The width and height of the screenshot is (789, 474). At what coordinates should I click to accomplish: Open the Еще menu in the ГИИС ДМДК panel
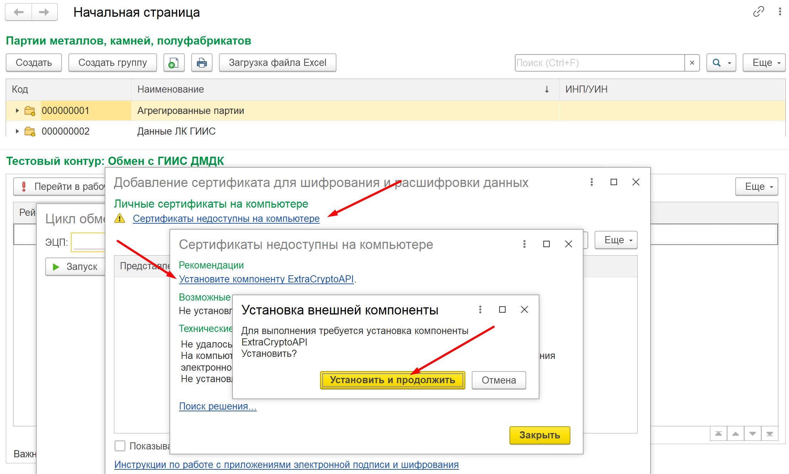(757, 187)
